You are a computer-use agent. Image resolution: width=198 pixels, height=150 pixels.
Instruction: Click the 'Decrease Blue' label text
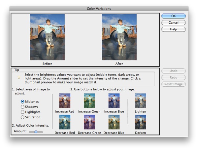coord(114,133)
